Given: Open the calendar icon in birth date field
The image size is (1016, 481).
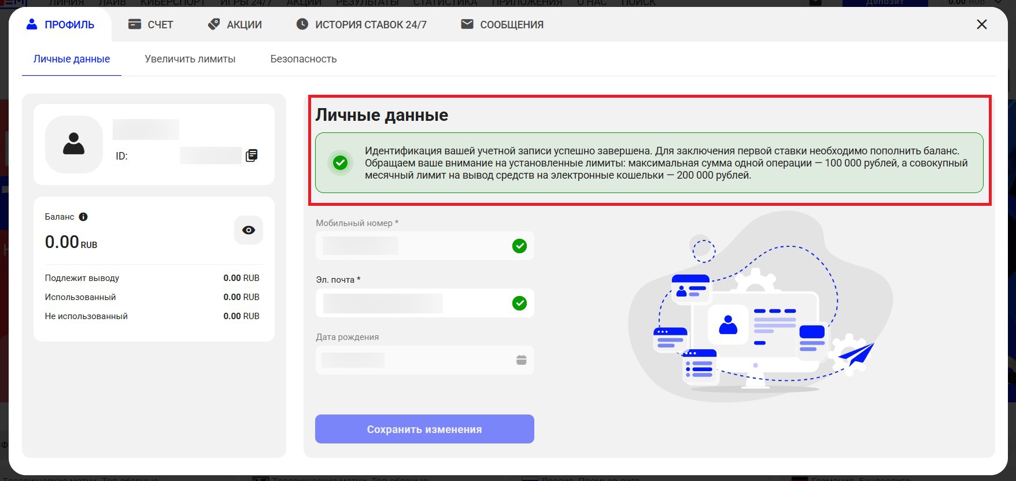Looking at the screenshot, I should 521,360.
